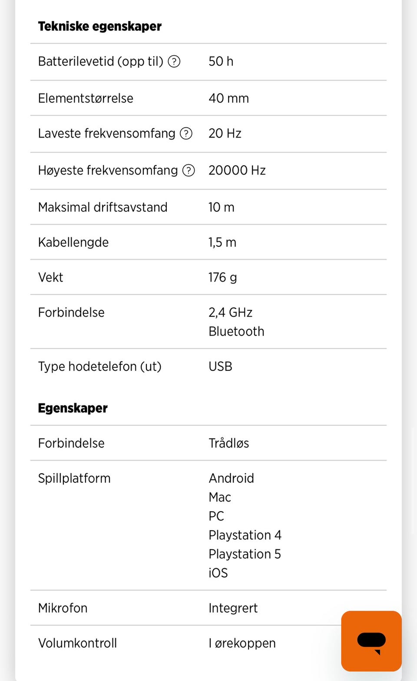Click the 50 h battery value
The width and height of the screenshot is (417, 681).
pyautogui.click(x=221, y=61)
